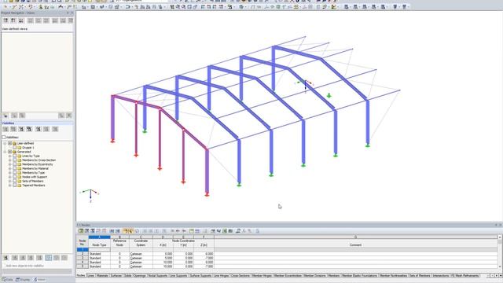Image resolution: width=503 pixels, height=283 pixels.
Task: Check the Members by Cross-Section box
Action: pyautogui.click(x=15, y=160)
